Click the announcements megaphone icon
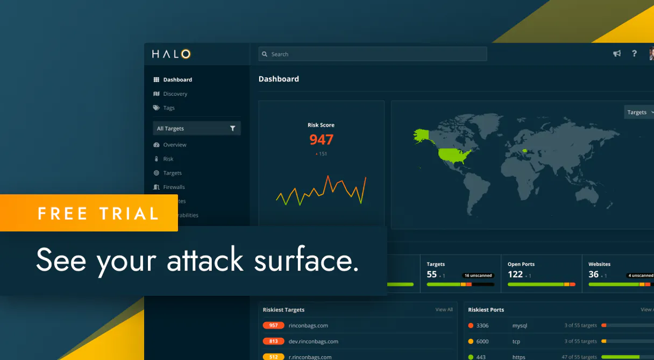654x360 pixels. pos(617,54)
